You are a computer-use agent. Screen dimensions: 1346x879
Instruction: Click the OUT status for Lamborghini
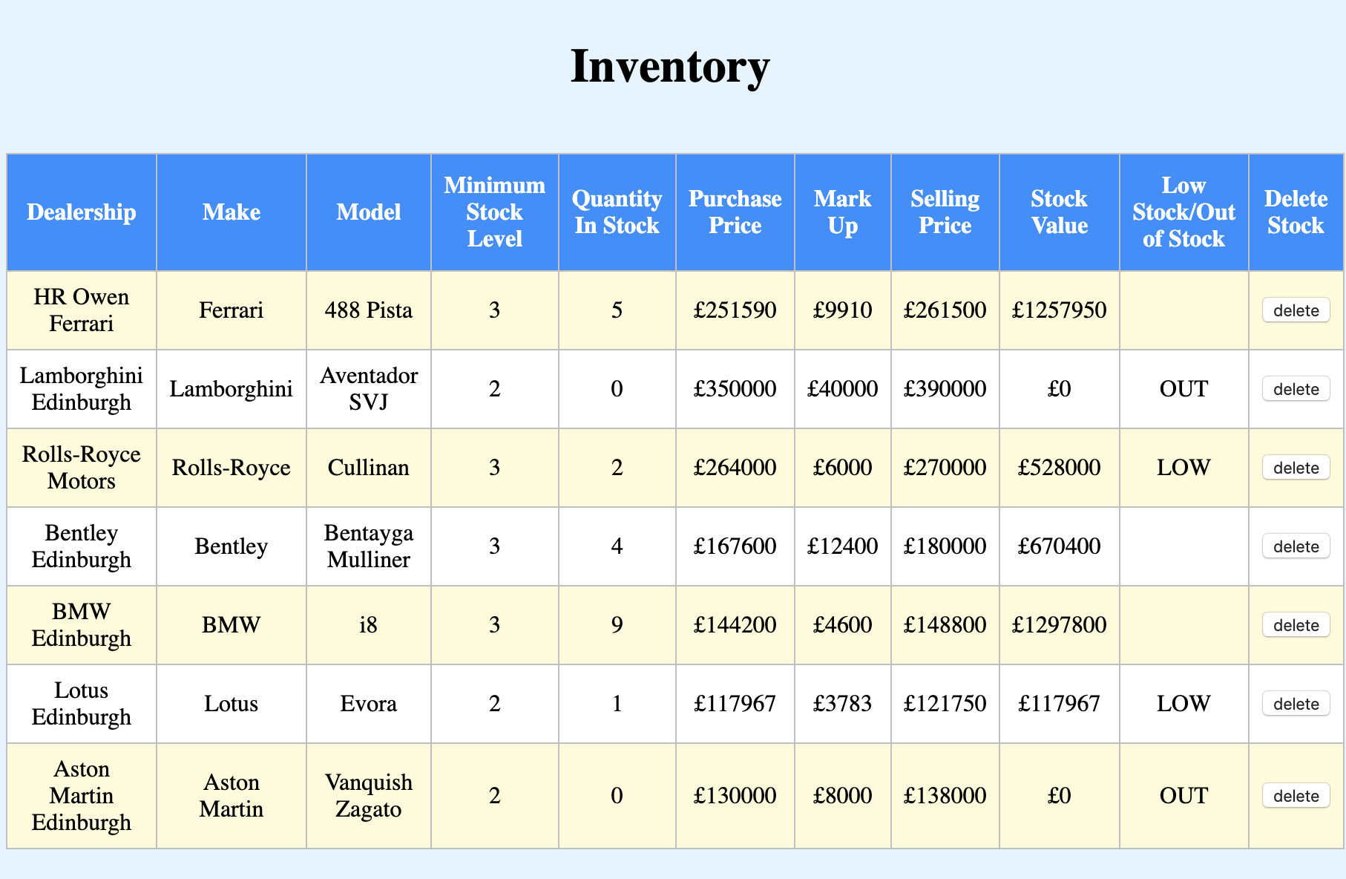(x=1184, y=389)
